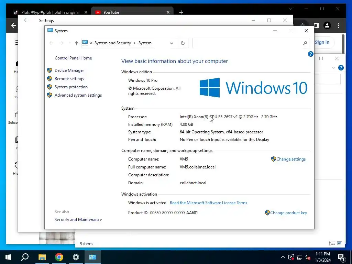Open Remote settings link

pyautogui.click(x=69, y=79)
